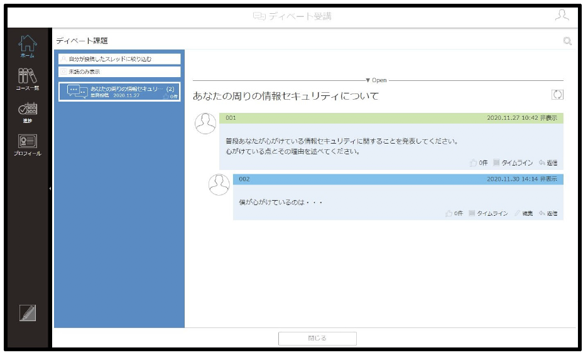The width and height of the screenshot is (588, 355).
Task: Click the ディベート課題 heading
Action: [82, 41]
